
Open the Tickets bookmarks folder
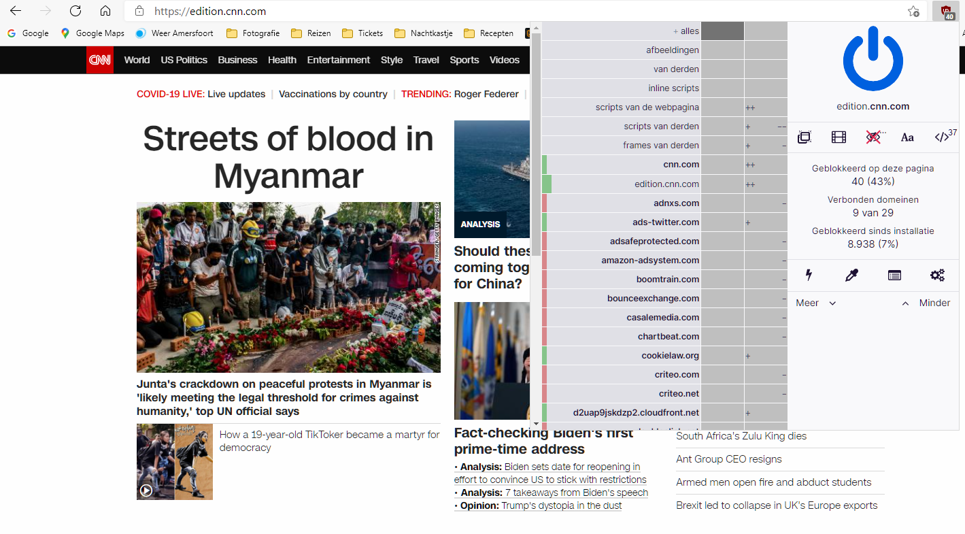(362, 33)
